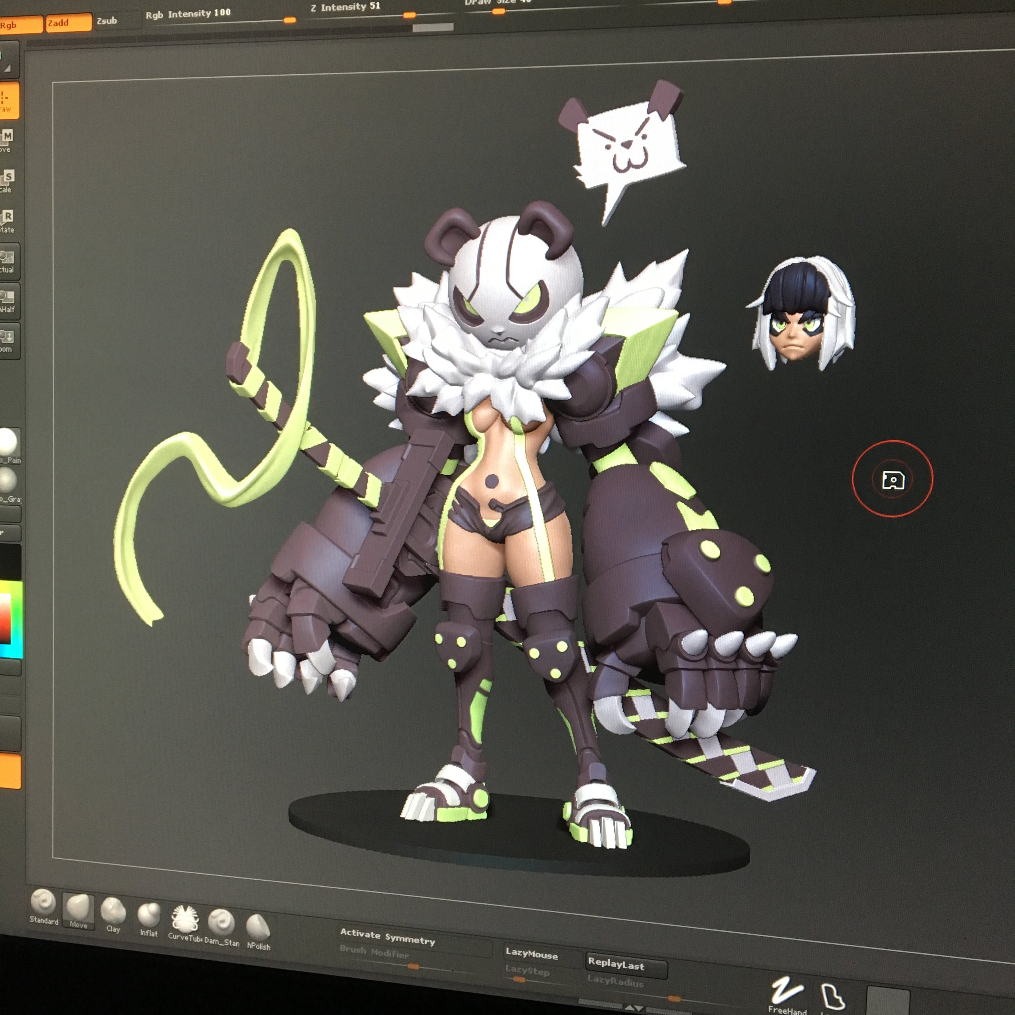
Task: Pick the Dam_Standard brush
Action: [221, 924]
